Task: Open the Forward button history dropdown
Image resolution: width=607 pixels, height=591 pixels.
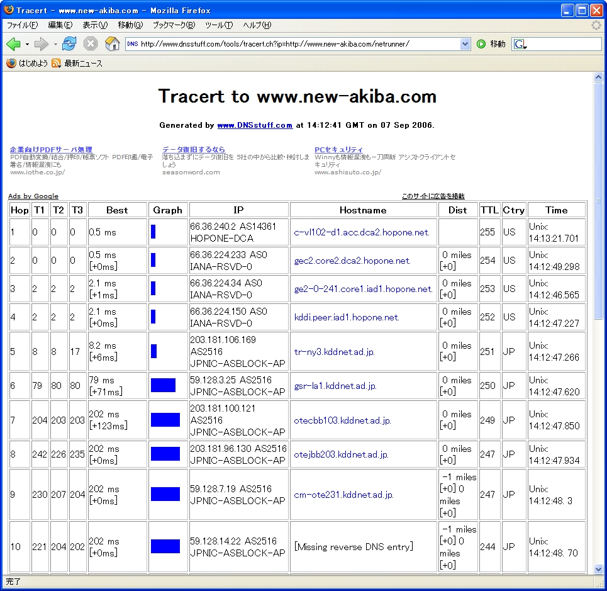Action: click(x=55, y=45)
